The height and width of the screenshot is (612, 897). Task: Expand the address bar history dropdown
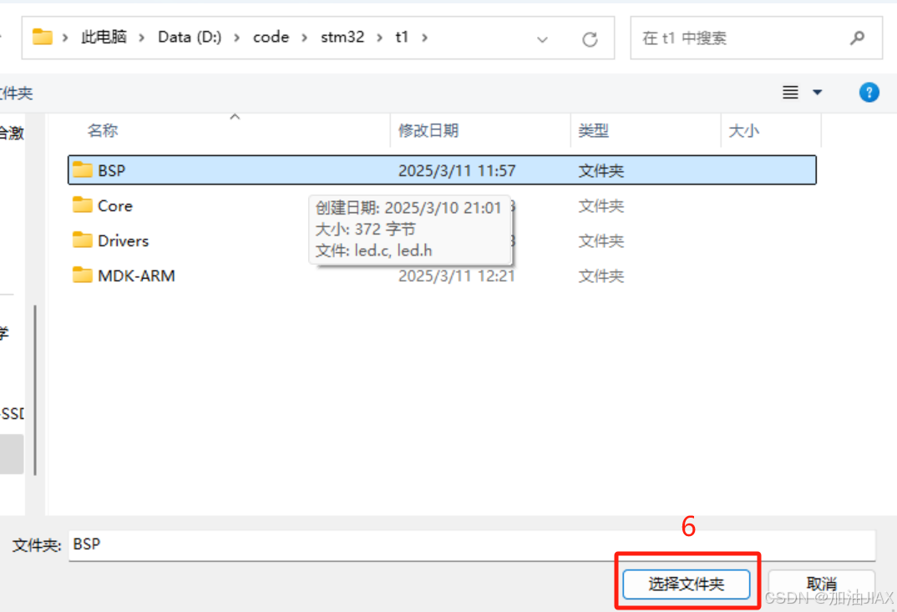[x=542, y=39]
